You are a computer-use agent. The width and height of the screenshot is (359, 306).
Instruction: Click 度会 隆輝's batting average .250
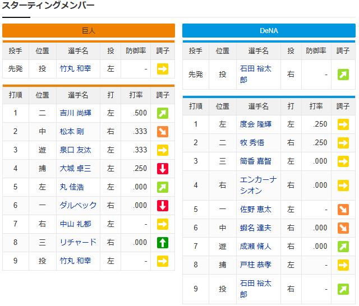[320, 124]
